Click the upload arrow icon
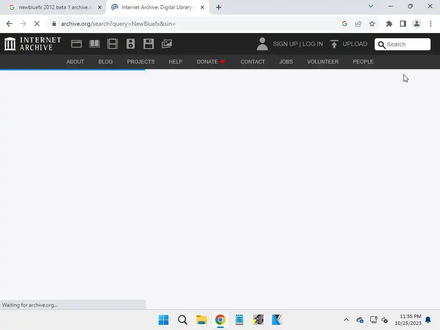The height and width of the screenshot is (330, 440). pos(334,44)
